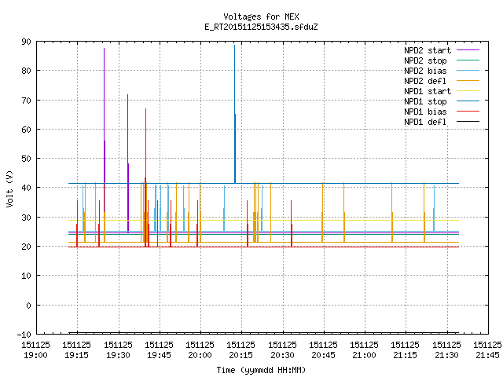
Task: Click the chart title "Voltages for MEX"
Action: [261, 16]
